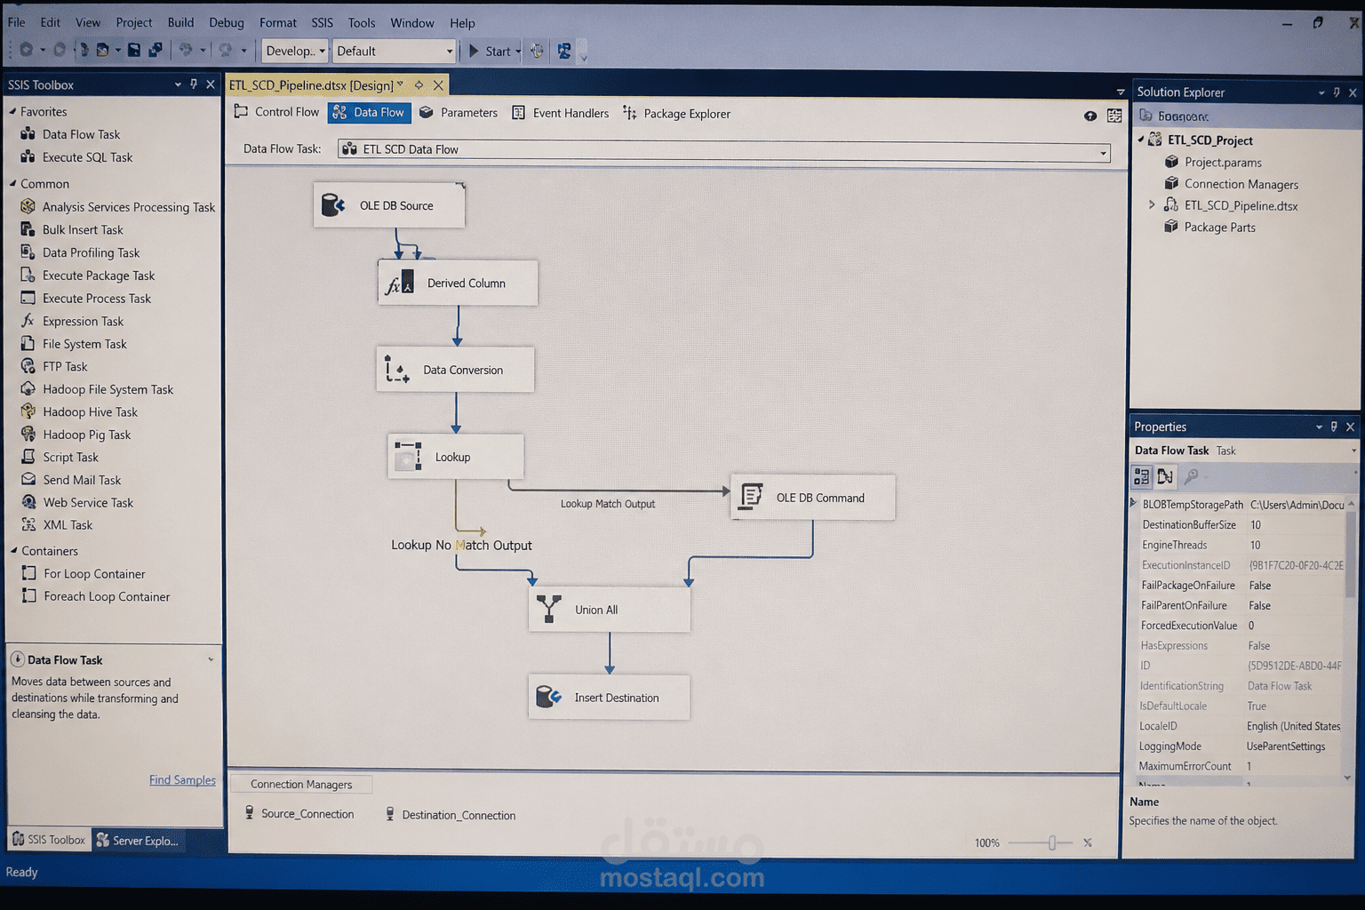Click the Send Mail Task icon
Screen dimensions: 1365x910
28,480
